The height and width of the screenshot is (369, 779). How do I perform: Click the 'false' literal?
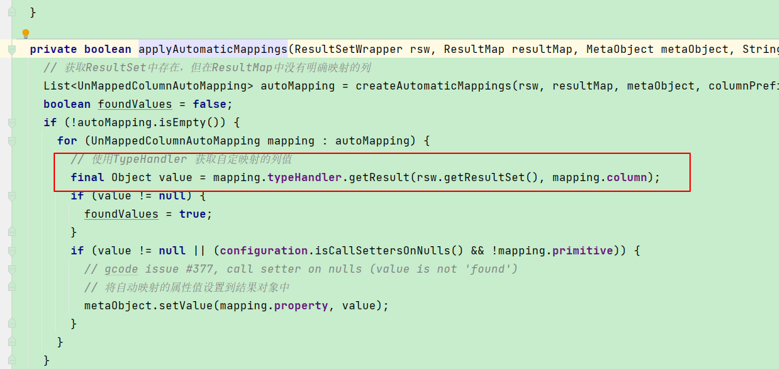tap(209, 104)
